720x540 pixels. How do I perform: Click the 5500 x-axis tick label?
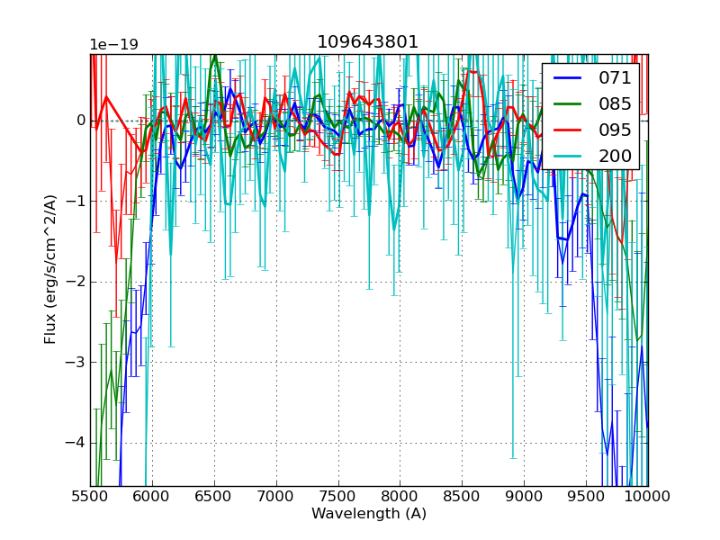90,496
